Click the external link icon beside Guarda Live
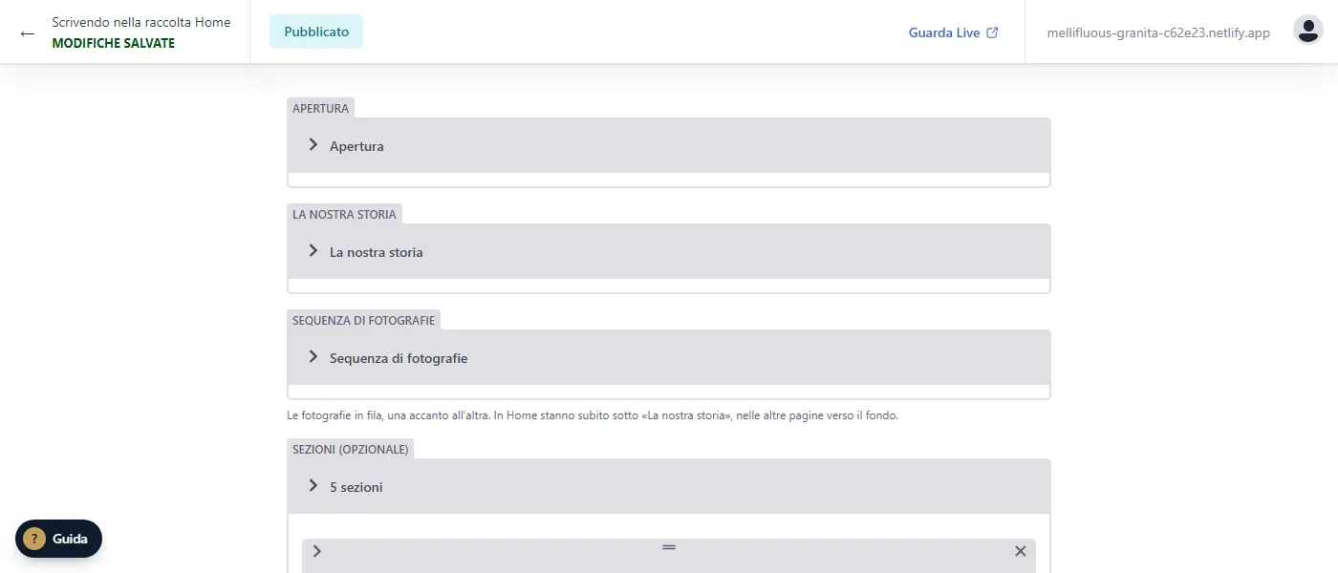This screenshot has width=1338, height=573. click(992, 32)
